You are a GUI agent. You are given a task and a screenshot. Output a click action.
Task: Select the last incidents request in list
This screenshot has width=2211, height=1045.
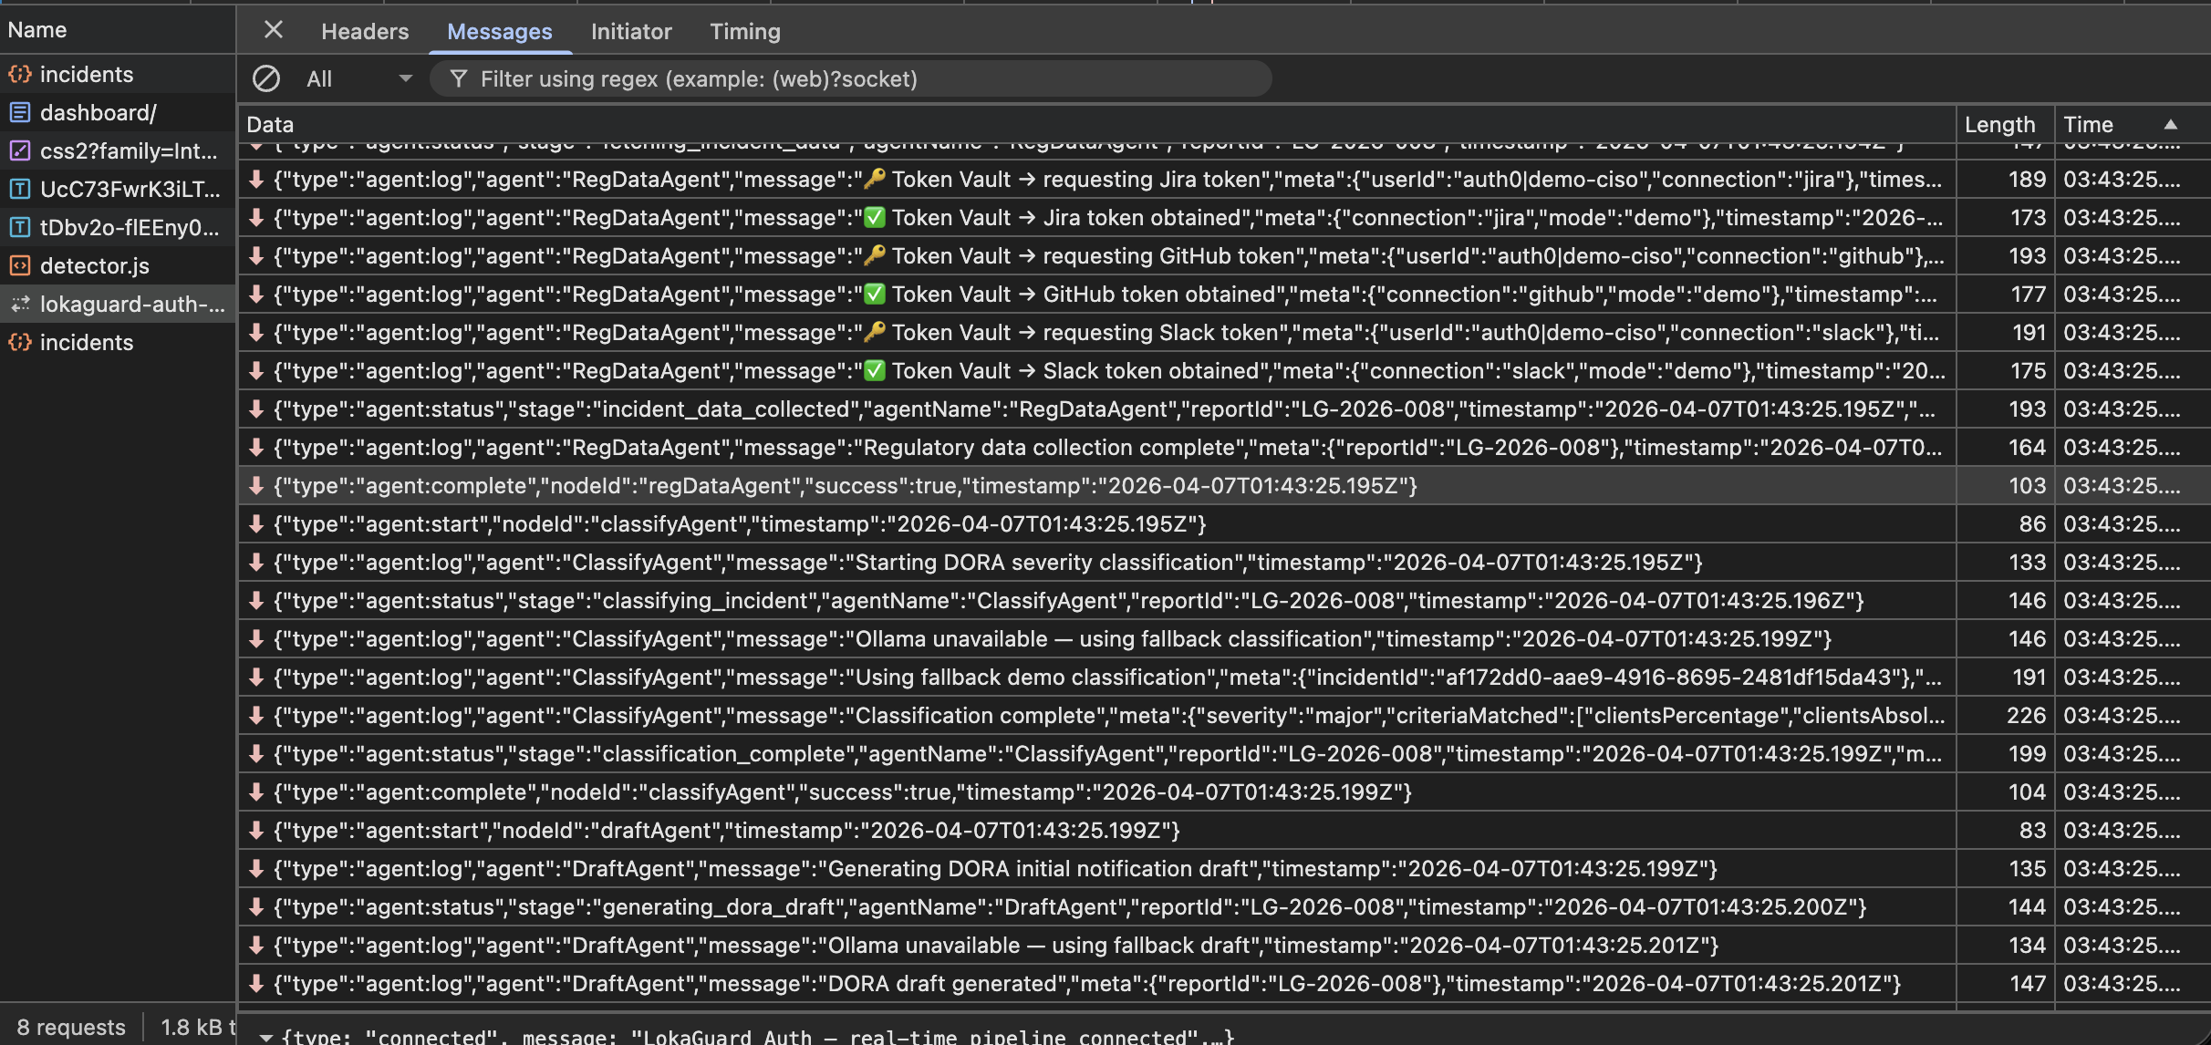point(86,343)
